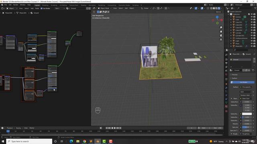Adjust the Specular value slider
257x144 pixels.
click(x=247, y=127)
